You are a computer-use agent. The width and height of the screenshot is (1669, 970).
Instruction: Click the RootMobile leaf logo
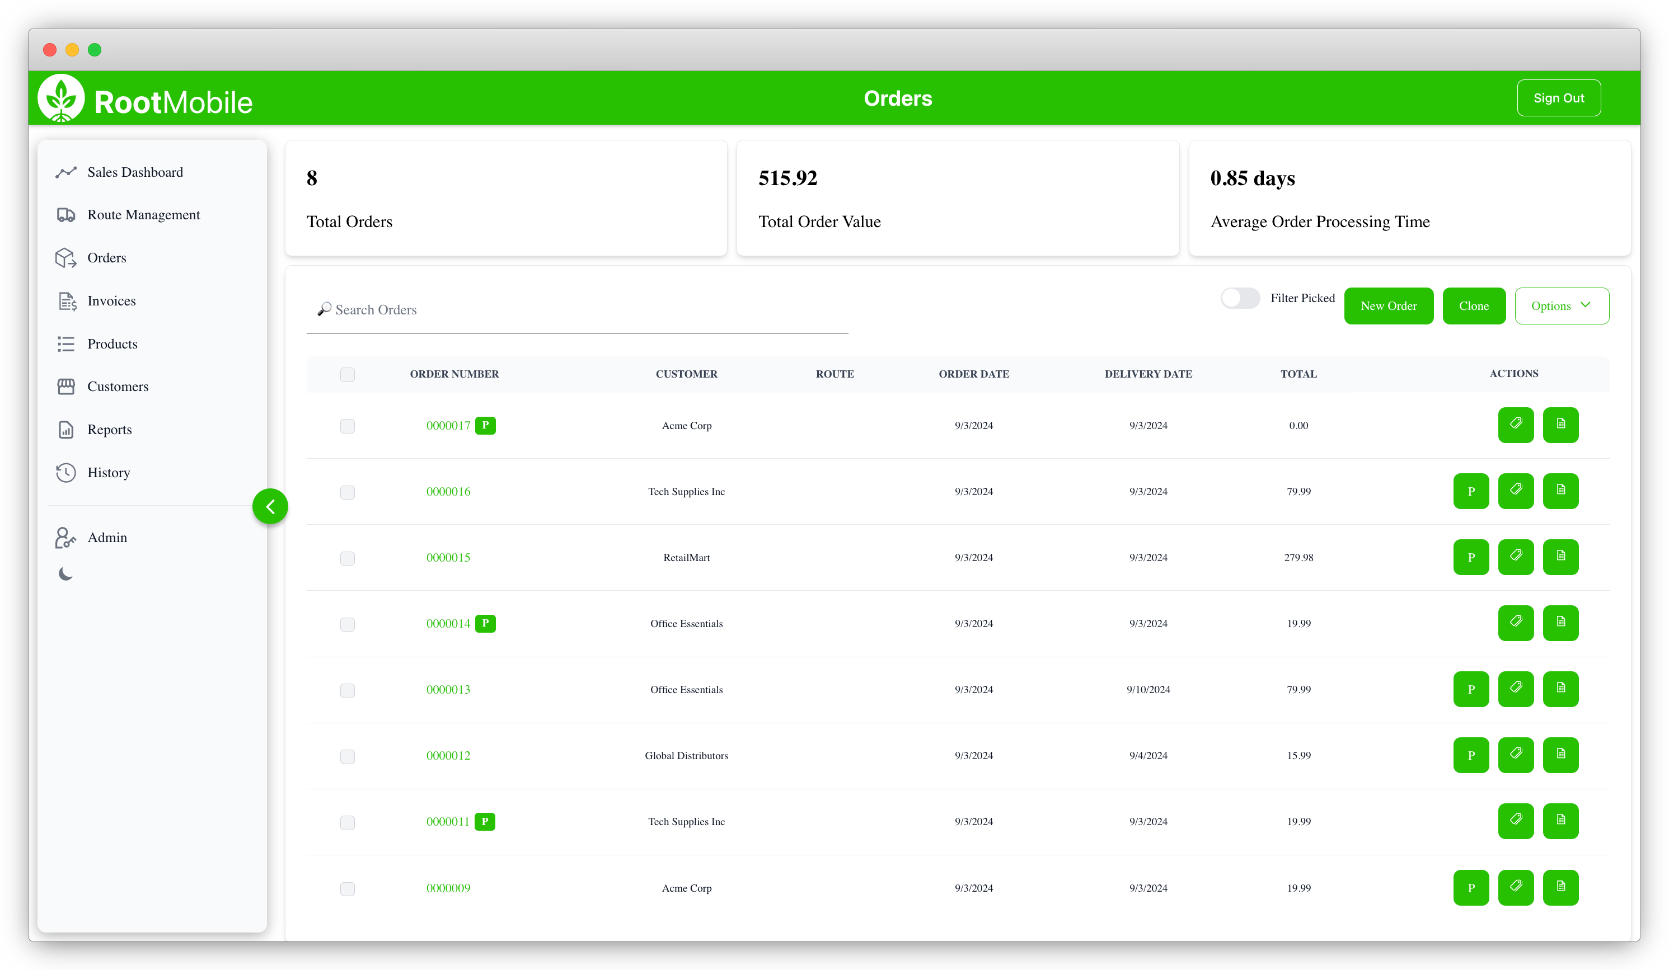coord(61,98)
